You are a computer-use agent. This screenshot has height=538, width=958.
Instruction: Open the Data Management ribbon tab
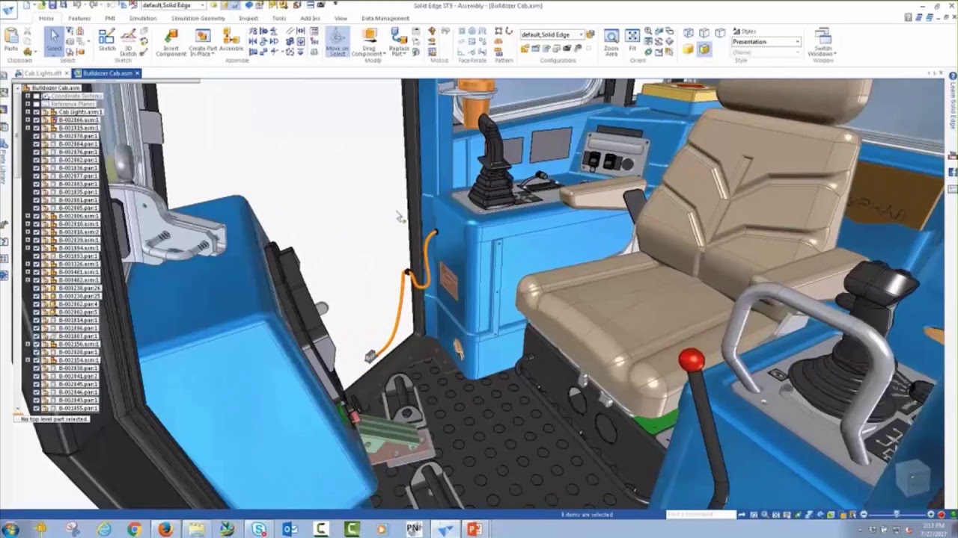coord(385,18)
